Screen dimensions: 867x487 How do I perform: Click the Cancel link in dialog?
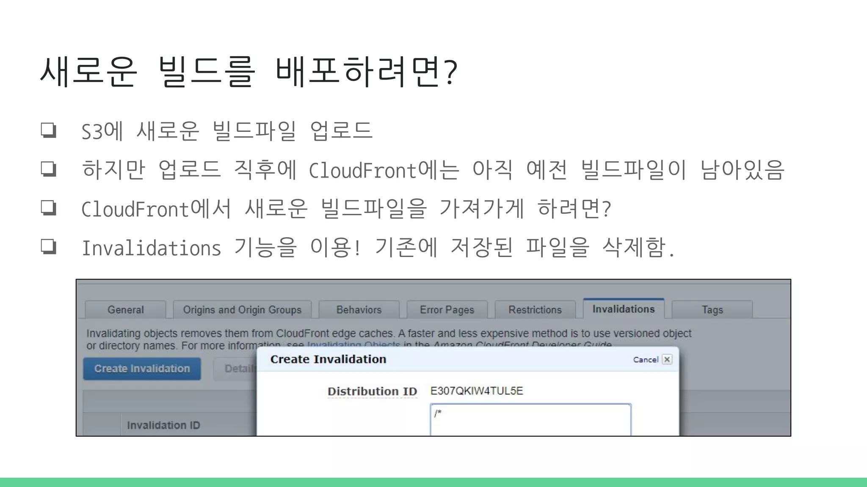646,359
